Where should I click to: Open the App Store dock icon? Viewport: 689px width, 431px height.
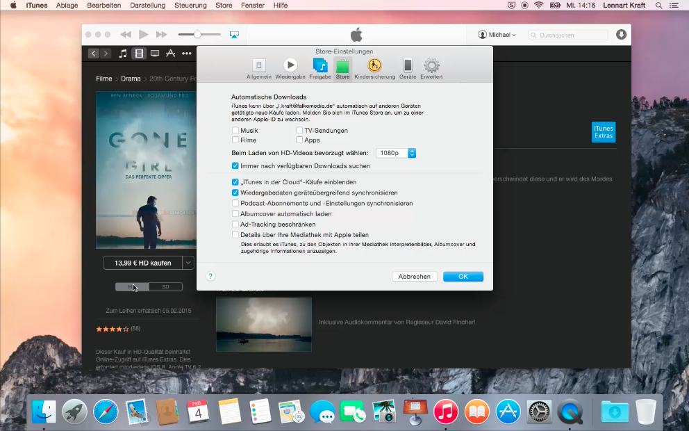click(x=508, y=412)
